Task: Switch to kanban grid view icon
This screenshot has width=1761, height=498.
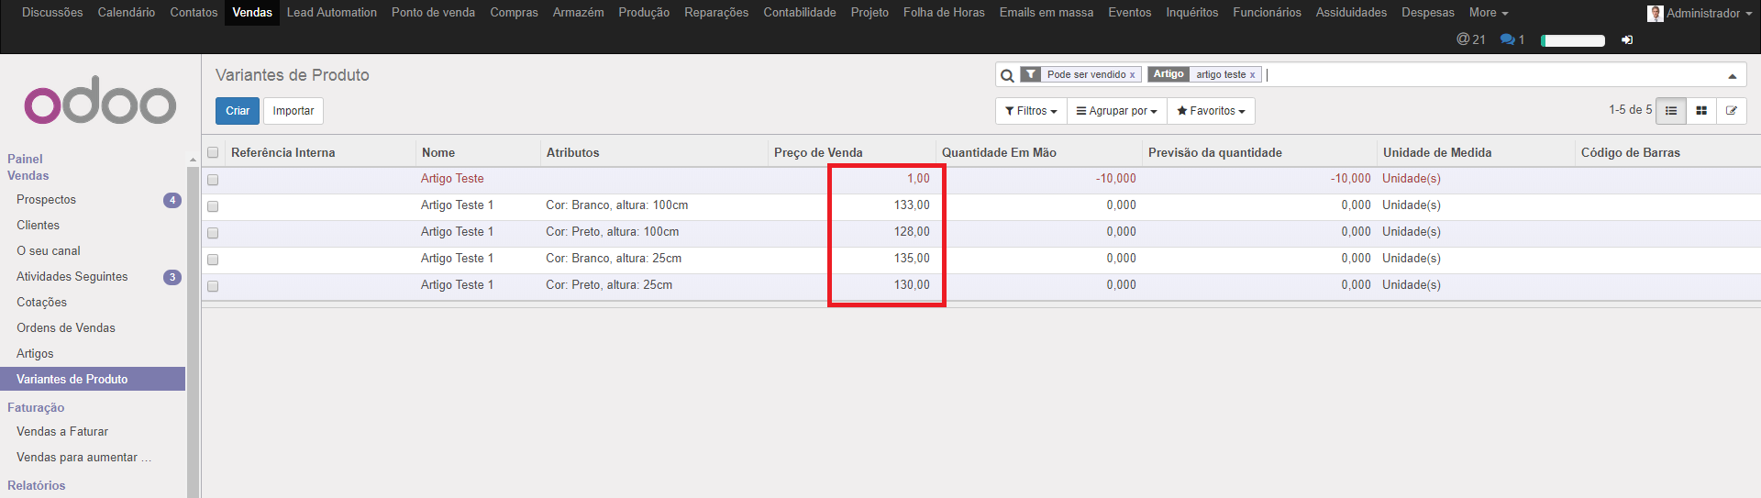Action: pos(1701,111)
